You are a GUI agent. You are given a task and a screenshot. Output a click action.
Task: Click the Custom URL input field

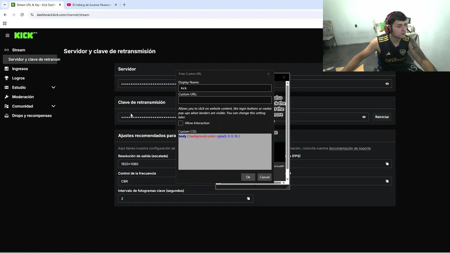pyautogui.click(x=225, y=100)
